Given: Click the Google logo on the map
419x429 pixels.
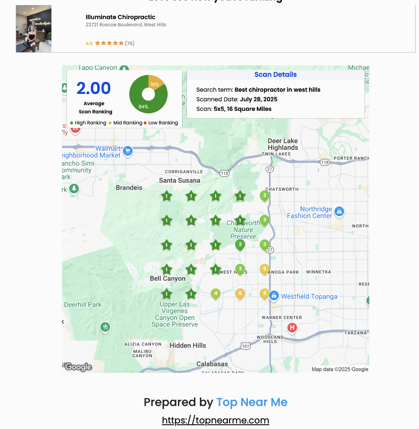Looking at the screenshot, I should click(78, 367).
